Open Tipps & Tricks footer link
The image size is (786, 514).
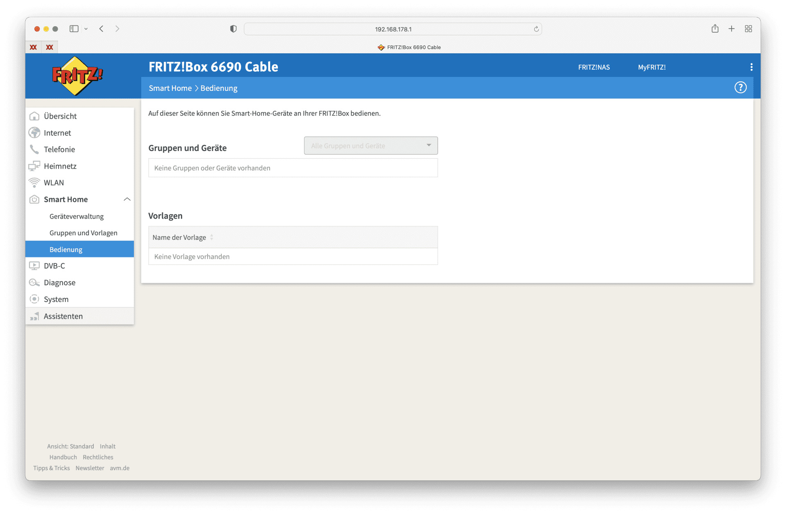point(52,468)
